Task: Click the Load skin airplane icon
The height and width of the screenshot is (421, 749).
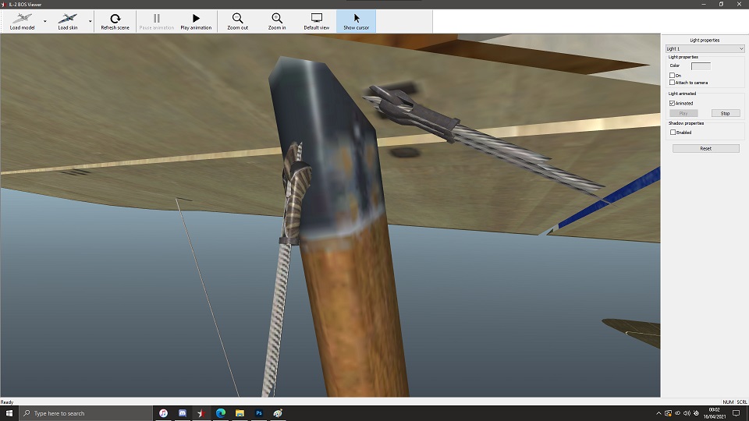Action: 68,18
